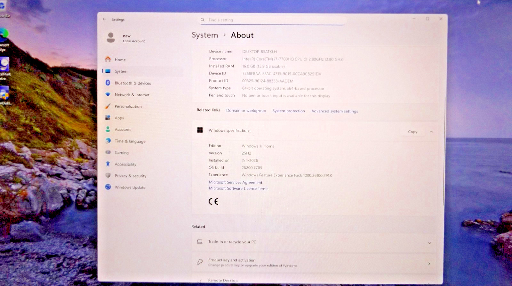Open Product key and activation chevron
Screen dimensions: 512x286
point(429,264)
